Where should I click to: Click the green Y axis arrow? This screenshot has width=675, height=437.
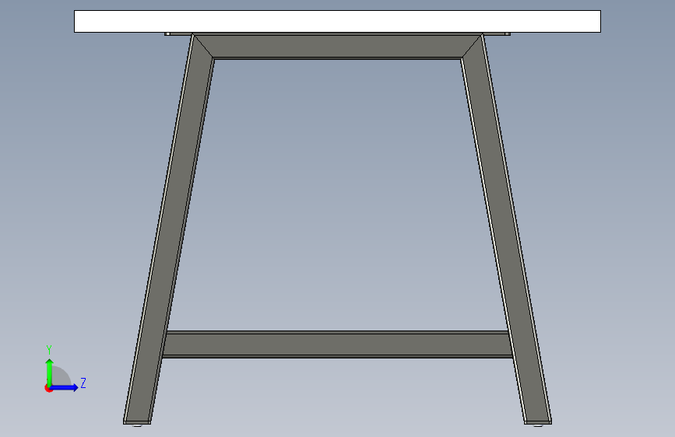tap(50, 372)
